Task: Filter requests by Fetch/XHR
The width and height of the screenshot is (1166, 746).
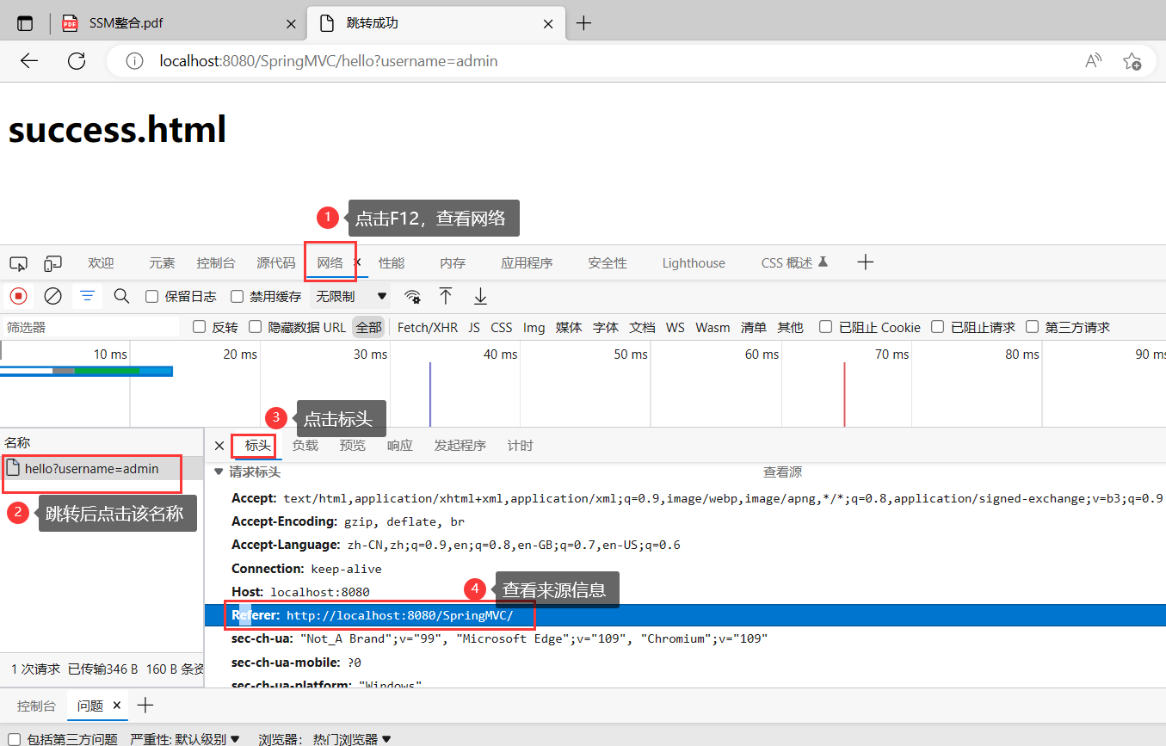Action: 428,327
